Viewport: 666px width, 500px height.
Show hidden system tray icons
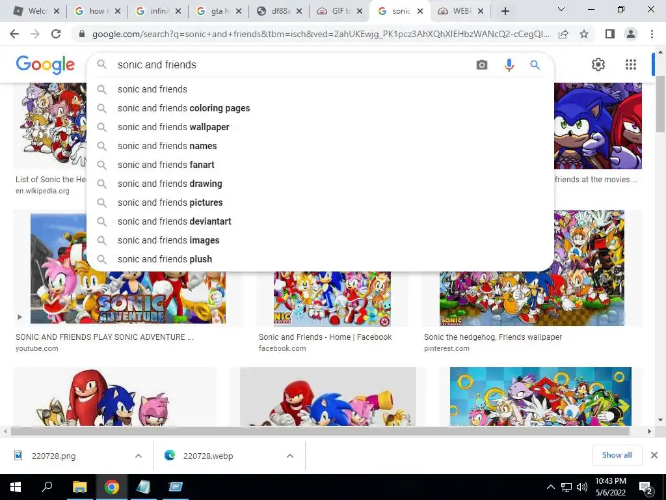pyautogui.click(x=550, y=487)
